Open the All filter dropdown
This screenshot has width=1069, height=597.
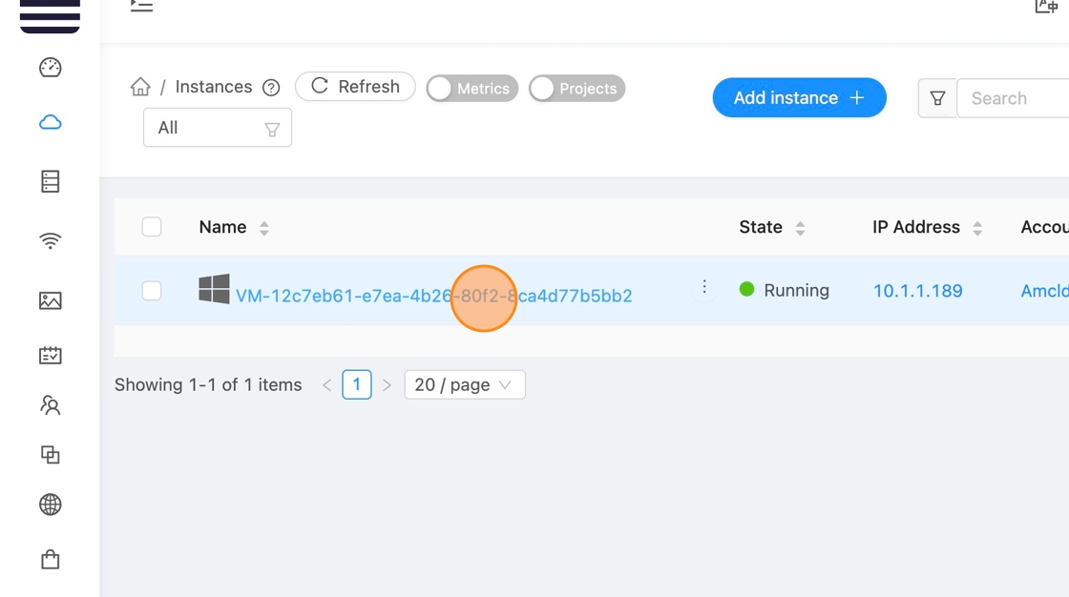pyautogui.click(x=218, y=128)
